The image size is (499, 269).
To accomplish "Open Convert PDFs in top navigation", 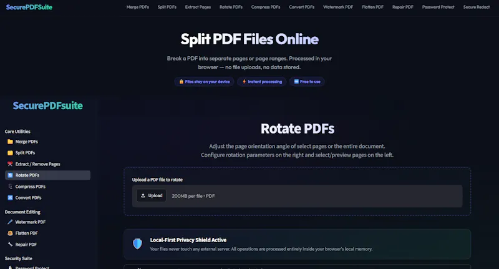I will point(302,7).
